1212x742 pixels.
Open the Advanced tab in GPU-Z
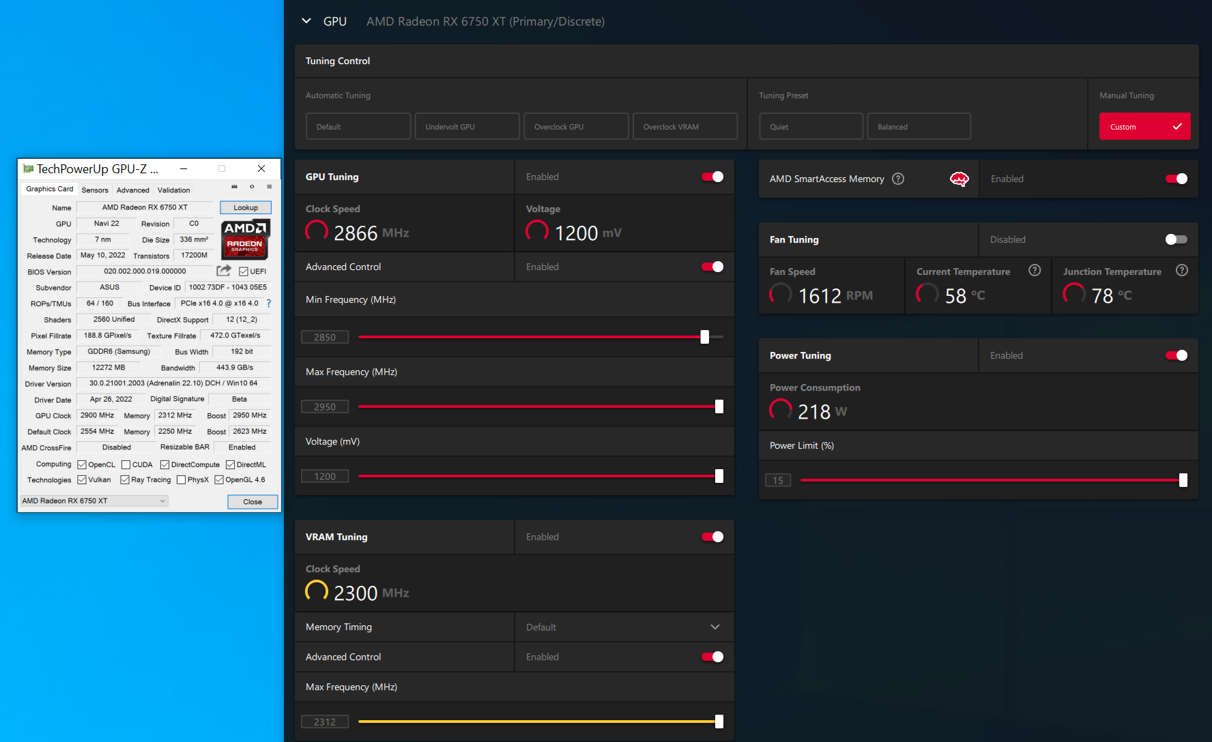(132, 190)
